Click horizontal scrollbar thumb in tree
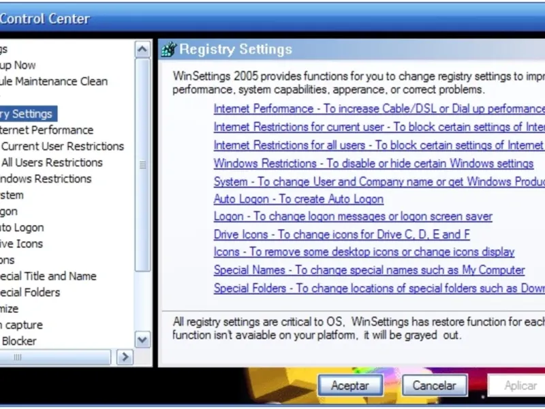Viewport: 545px width, 409px height. (x=55, y=357)
